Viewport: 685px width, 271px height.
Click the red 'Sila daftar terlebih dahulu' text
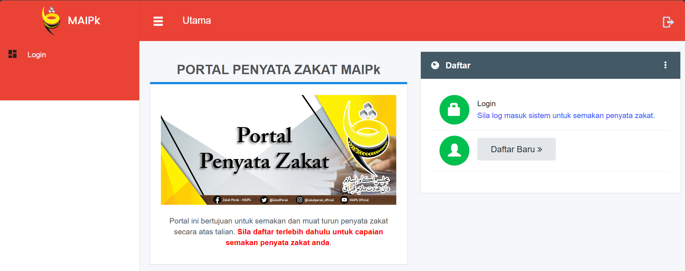click(x=310, y=232)
